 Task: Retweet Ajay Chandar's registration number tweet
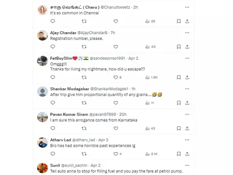(84, 47)
